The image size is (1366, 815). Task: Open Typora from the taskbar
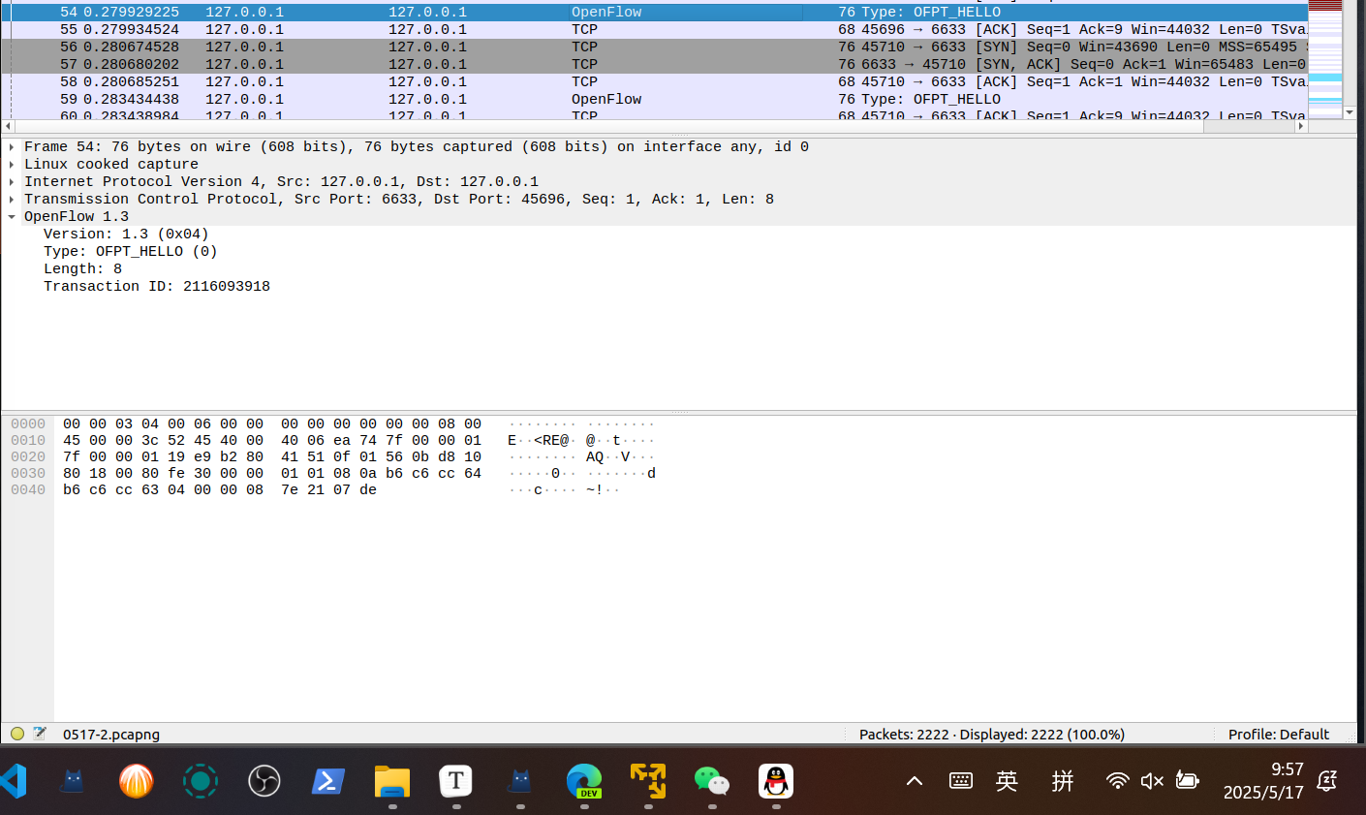coord(456,781)
